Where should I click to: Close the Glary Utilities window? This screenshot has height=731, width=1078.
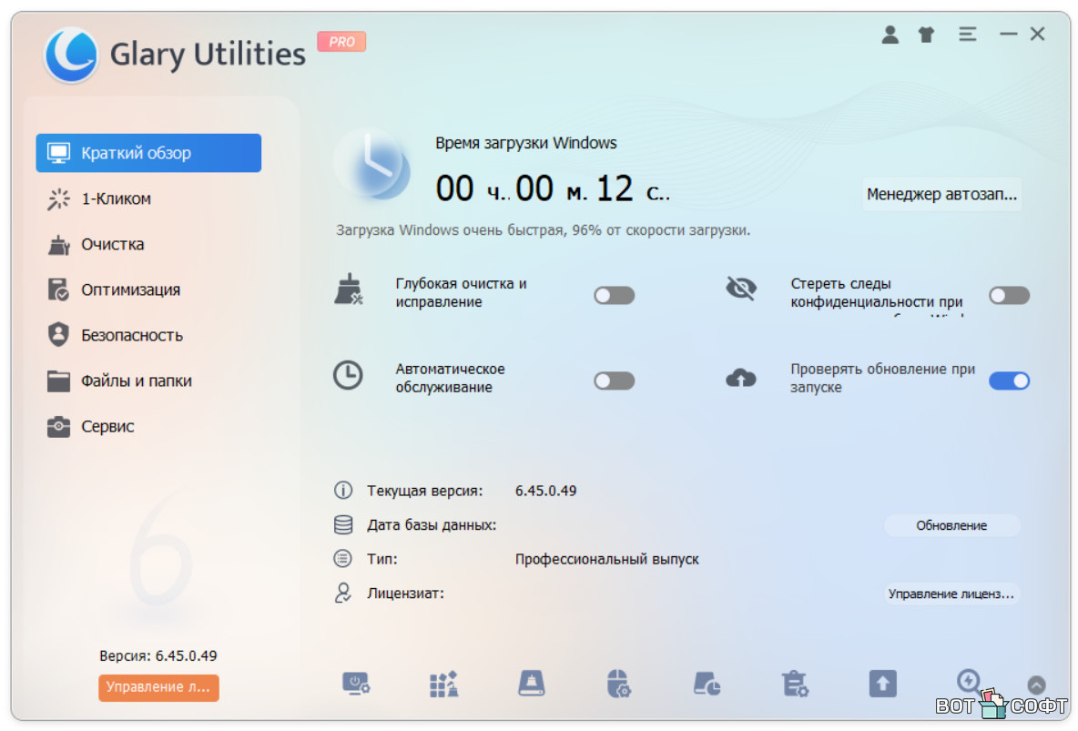pos(1037,34)
